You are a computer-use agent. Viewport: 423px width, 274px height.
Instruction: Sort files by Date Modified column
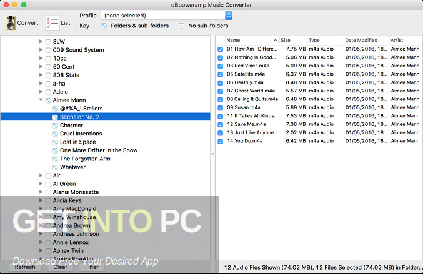[x=366, y=40]
